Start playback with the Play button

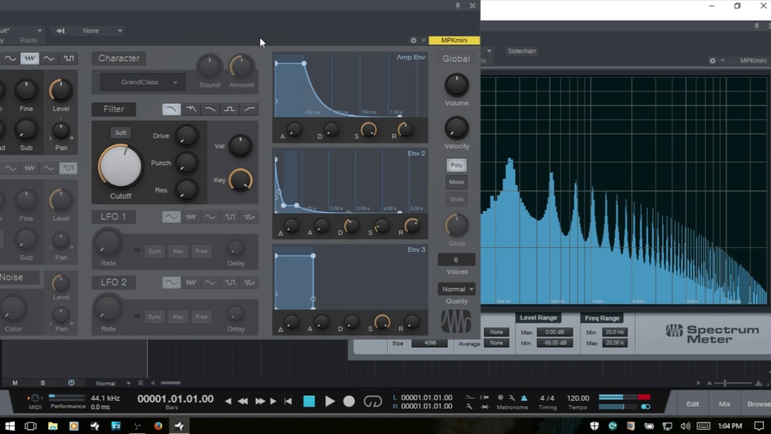coord(329,401)
